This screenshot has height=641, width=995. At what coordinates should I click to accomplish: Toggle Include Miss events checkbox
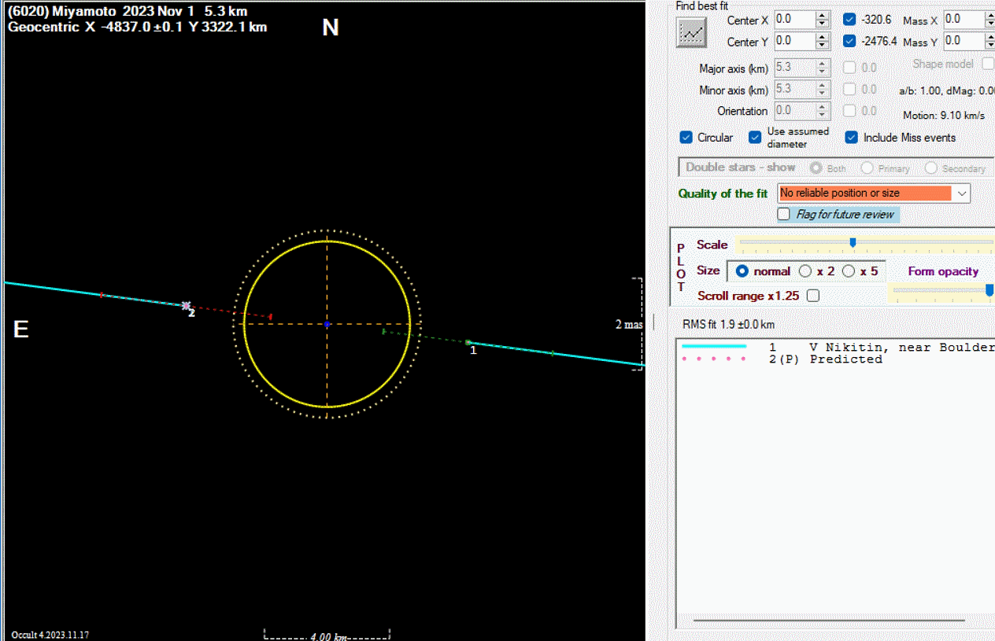[851, 138]
